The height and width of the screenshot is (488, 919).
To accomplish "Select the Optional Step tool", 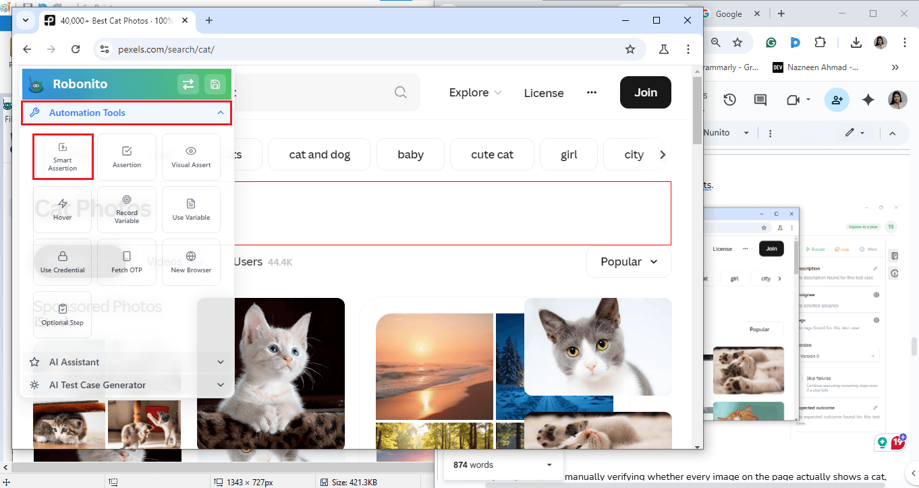I will (x=63, y=314).
